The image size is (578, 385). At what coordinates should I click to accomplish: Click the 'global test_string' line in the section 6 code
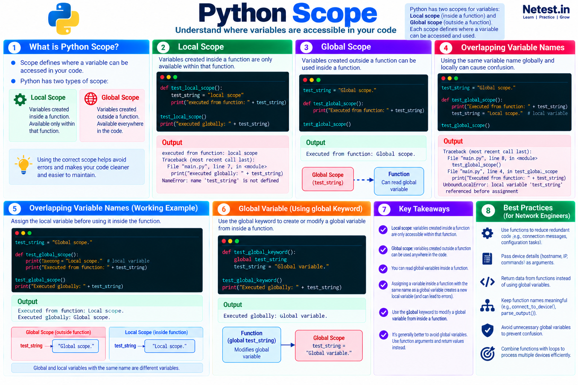pos(260,259)
